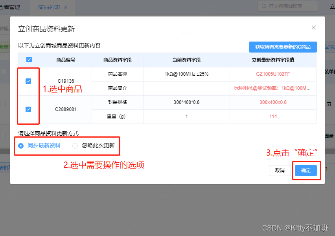Screen dimensions: 335x236
Task: Click the 1kΩ@100MHz ±25% current value
Action: (186, 74)
